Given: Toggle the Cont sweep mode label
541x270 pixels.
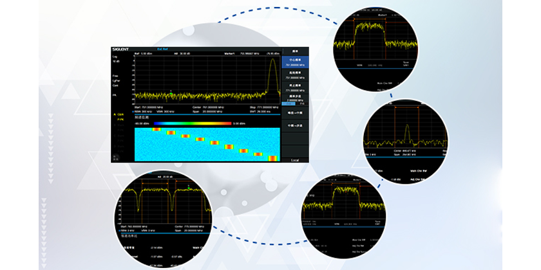Looking at the screenshot, I should (x=116, y=85).
